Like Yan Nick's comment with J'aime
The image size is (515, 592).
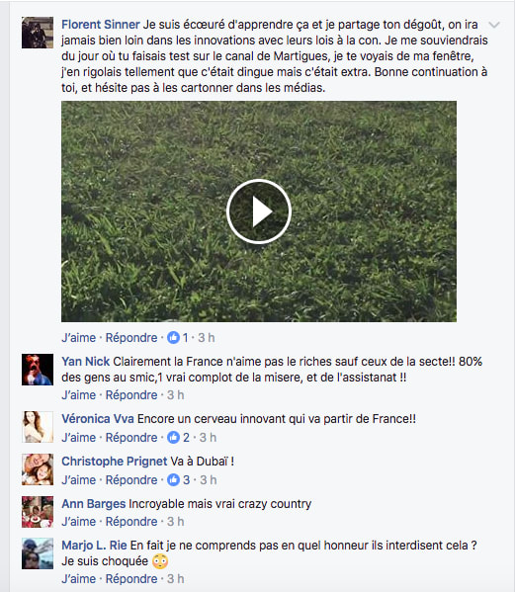78,395
